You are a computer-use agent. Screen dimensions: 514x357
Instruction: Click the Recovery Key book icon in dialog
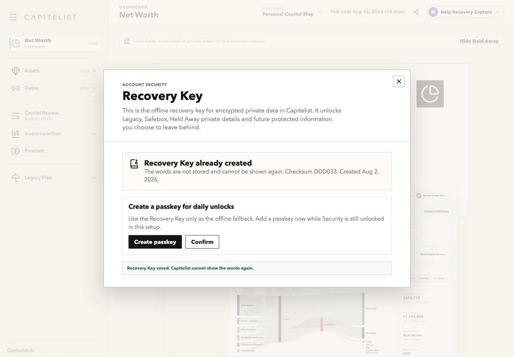tap(134, 164)
